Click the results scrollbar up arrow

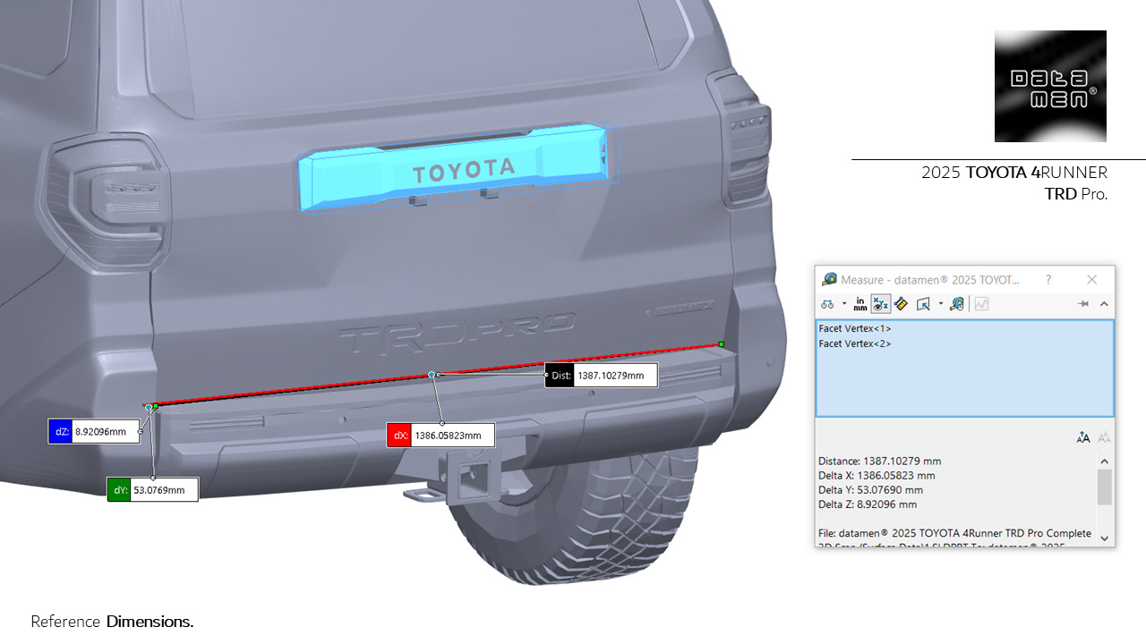pos(1105,462)
